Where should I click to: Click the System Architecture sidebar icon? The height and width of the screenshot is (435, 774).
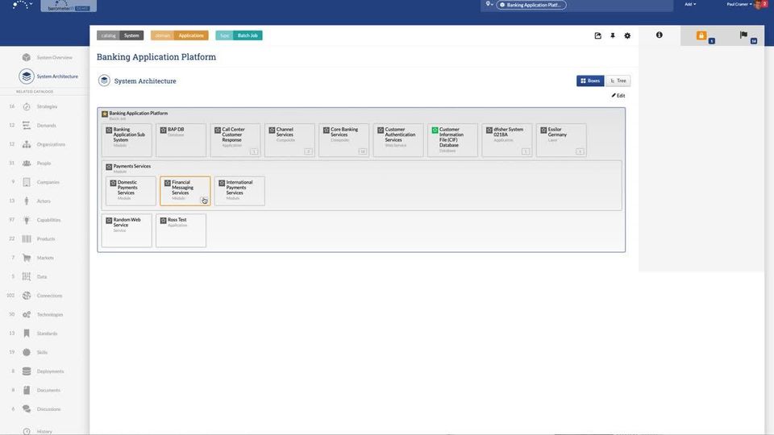(x=27, y=77)
